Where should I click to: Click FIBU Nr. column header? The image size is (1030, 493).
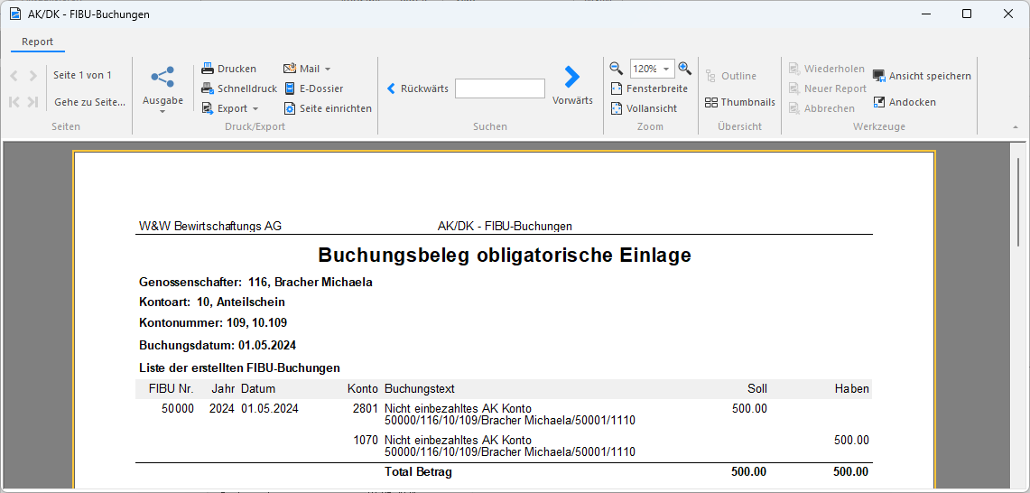pyautogui.click(x=171, y=389)
